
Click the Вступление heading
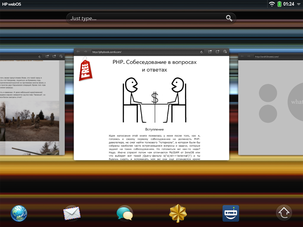[x=155, y=129]
